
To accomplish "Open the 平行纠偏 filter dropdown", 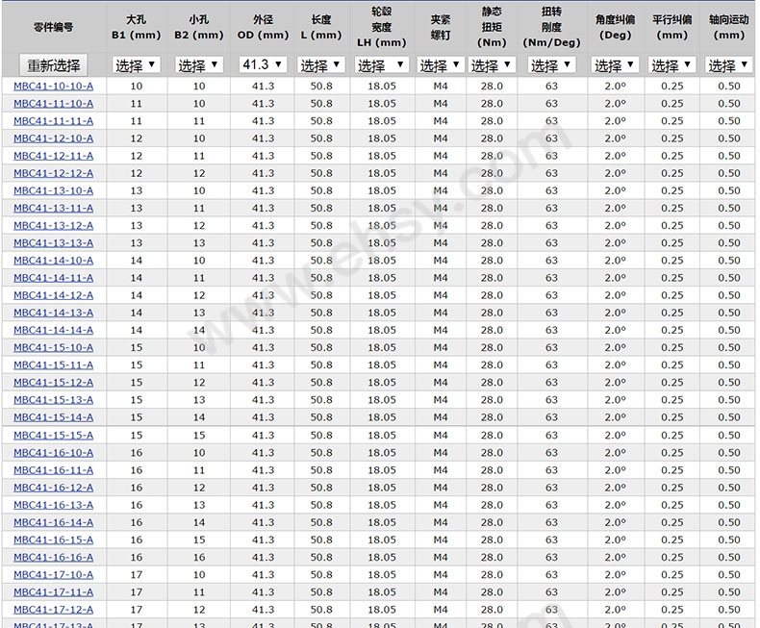I will (x=671, y=64).
